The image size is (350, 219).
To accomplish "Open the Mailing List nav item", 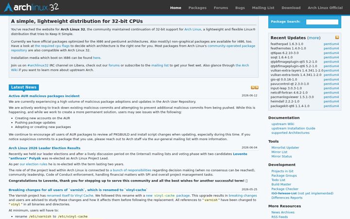I will point(263,8).
